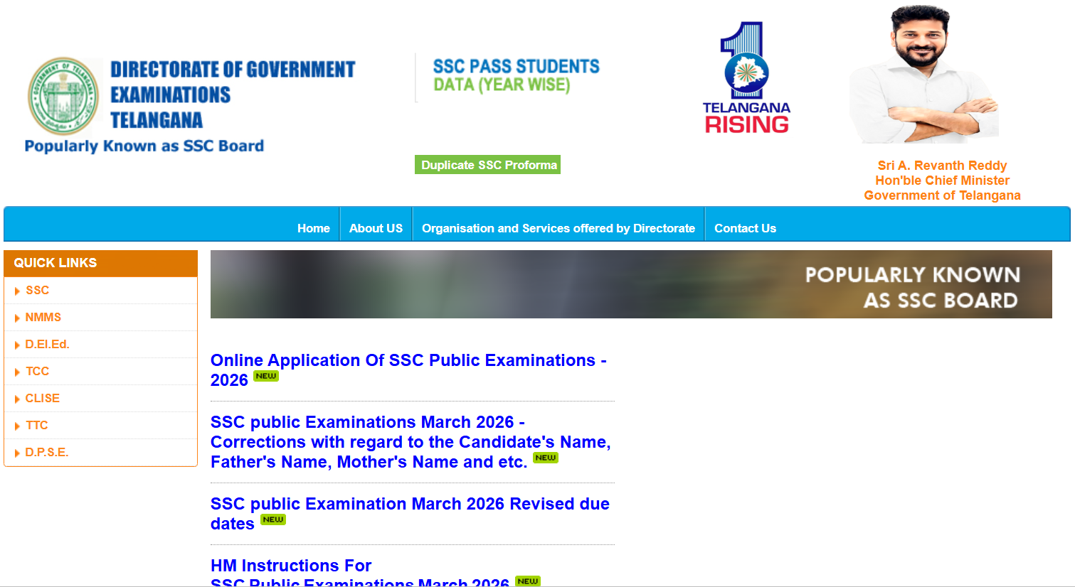The height and width of the screenshot is (587, 1075).
Task: Expand the CLISE quick link entry
Action: 42,398
